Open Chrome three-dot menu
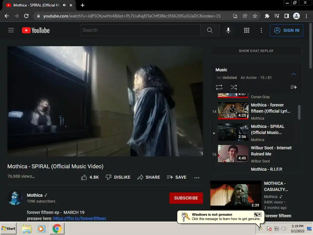The image size is (313, 235). 306,16
